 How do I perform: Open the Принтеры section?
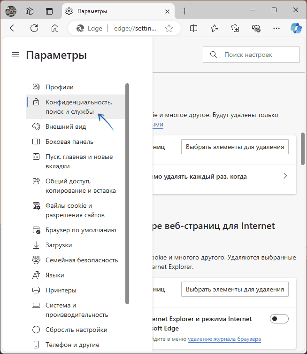click(75, 290)
